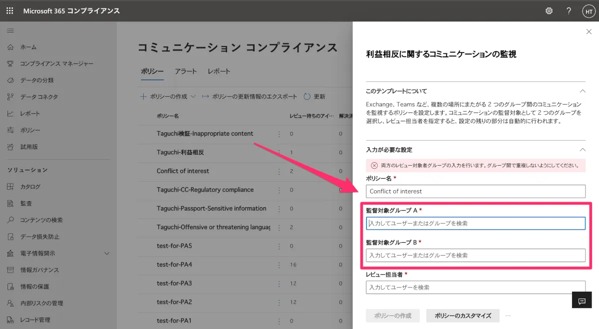Close the policy template panel
The image size is (599, 329).
click(589, 31)
